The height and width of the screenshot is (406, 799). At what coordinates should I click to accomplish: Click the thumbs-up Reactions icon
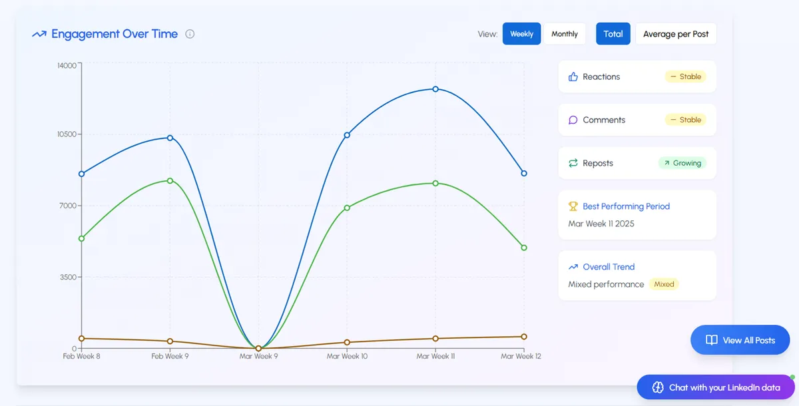[573, 76]
